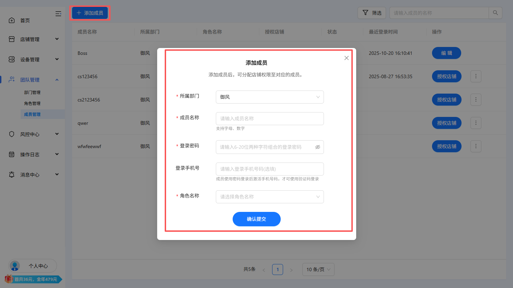Select 角色管理 under 团队管理

[32, 103]
